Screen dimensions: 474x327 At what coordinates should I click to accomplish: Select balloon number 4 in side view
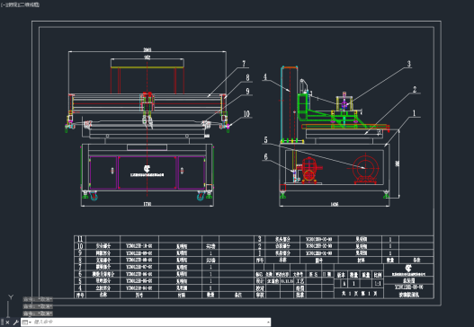[265, 77]
